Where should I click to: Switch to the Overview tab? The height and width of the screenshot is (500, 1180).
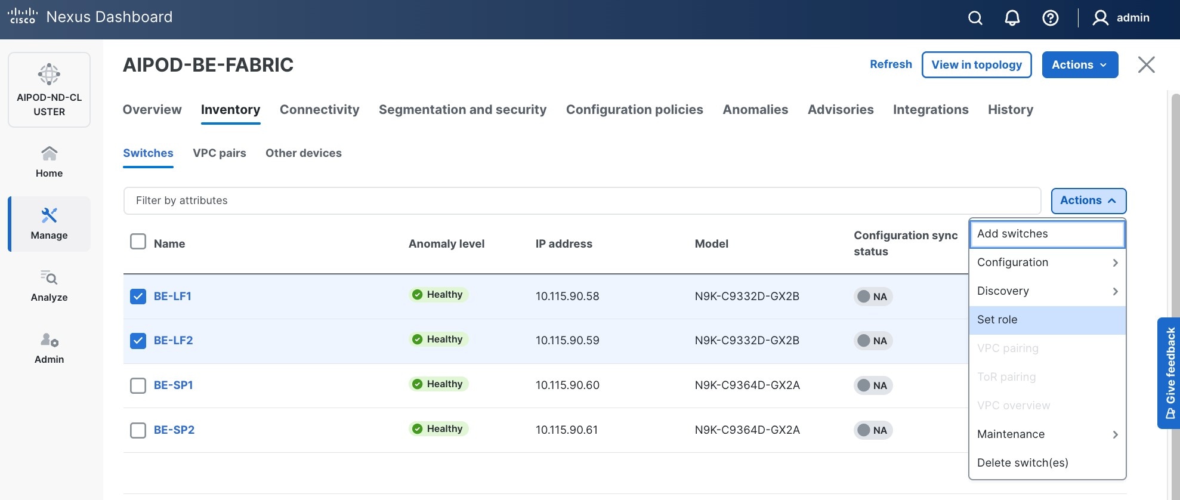pyautogui.click(x=152, y=110)
